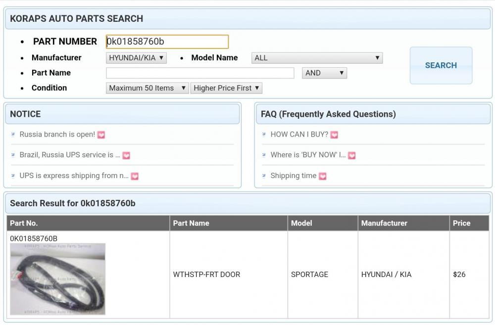This screenshot has height=325, width=495.
Task: Click the PART NUMBER field label
Action: point(65,42)
